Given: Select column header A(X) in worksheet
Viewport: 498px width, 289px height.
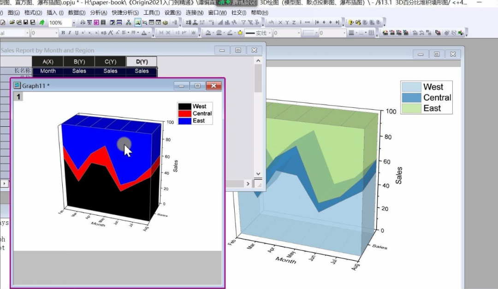Looking at the screenshot, I should coord(48,62).
